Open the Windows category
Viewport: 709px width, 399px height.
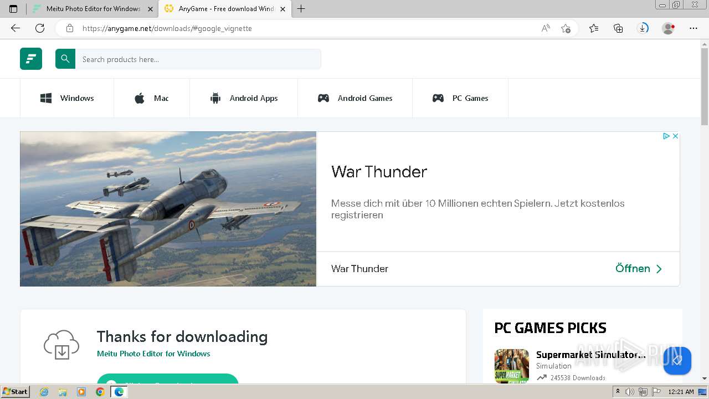(67, 98)
